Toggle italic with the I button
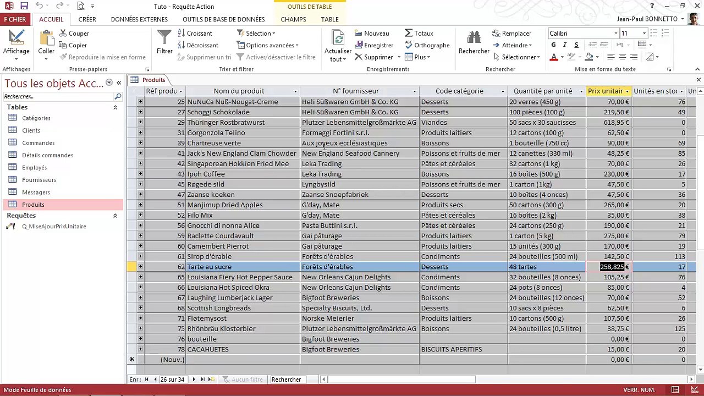Image resolution: width=704 pixels, height=396 pixels. [565, 45]
